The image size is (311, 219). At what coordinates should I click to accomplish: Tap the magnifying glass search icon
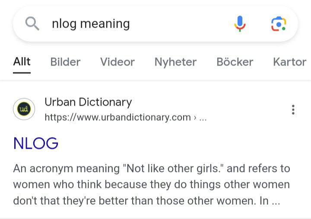(32, 24)
